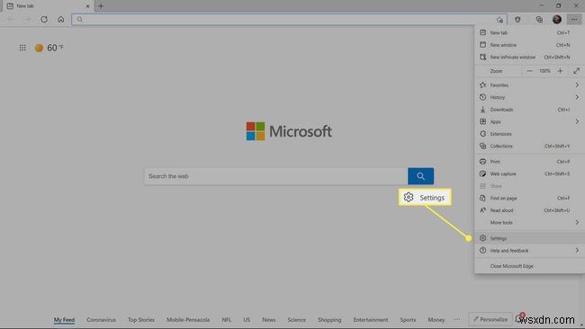This screenshot has width=585, height=329.
Task: Open Settings in the menu
Action: point(529,238)
